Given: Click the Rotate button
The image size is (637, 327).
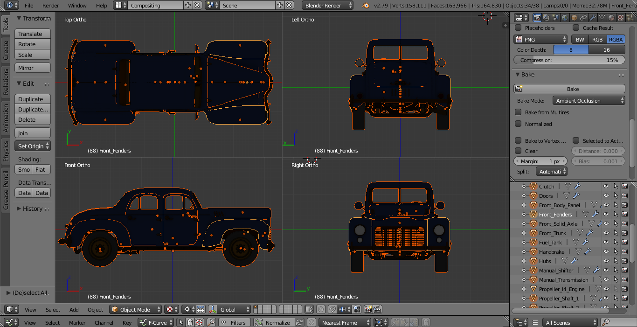Looking at the screenshot, I should click(x=33, y=44).
